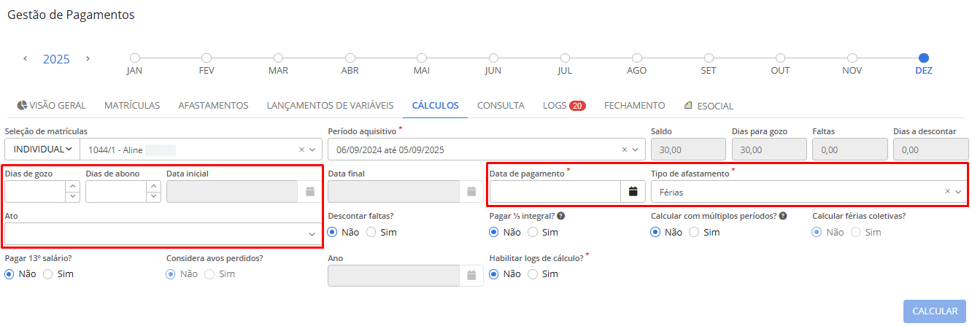The image size is (972, 326).
Task: Click the Saldo field showing 30,00
Action: [x=688, y=150]
